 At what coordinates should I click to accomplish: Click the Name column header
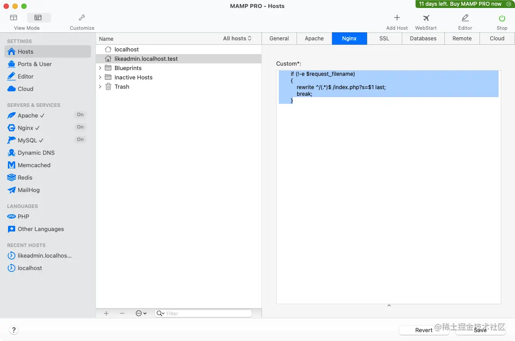point(106,39)
